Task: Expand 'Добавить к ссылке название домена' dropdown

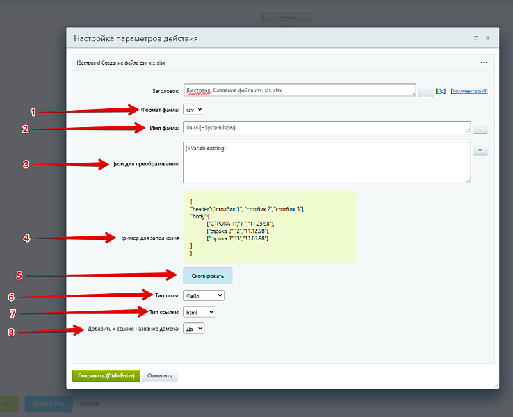Action: (x=194, y=328)
